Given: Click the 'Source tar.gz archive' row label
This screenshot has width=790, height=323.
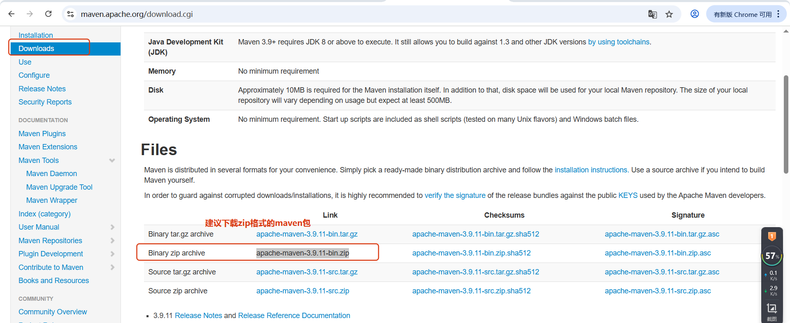Looking at the screenshot, I should [x=182, y=272].
